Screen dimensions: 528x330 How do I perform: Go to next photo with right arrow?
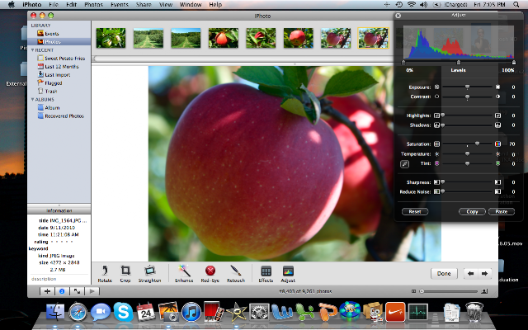click(484, 273)
